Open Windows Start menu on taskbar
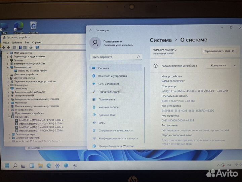The image size is (242, 182). [x=7, y=165]
